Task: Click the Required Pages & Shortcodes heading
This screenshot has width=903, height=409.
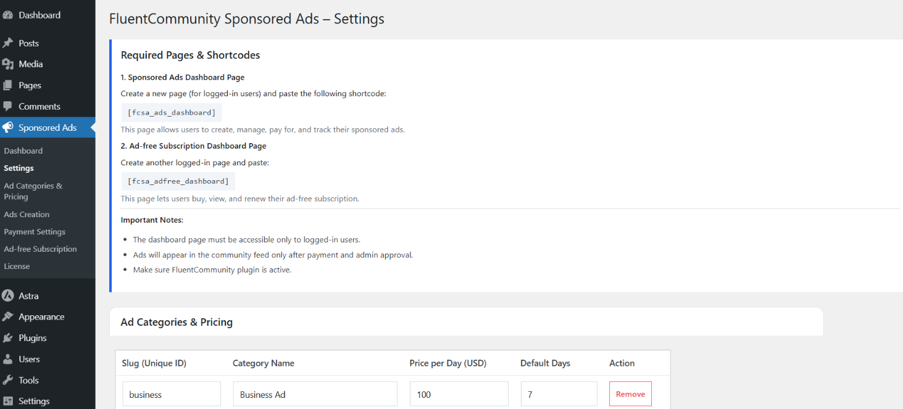Action: [x=190, y=55]
